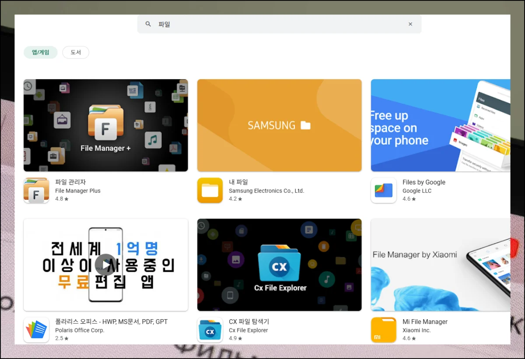Click the Polaris Office app icon
The height and width of the screenshot is (359, 525).
[x=36, y=330]
